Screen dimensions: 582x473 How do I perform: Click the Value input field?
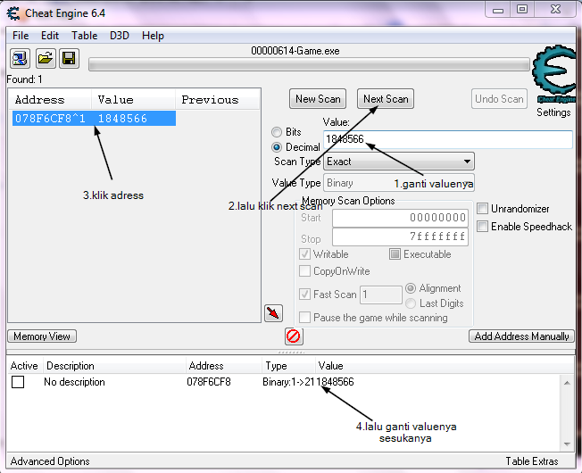tap(448, 139)
